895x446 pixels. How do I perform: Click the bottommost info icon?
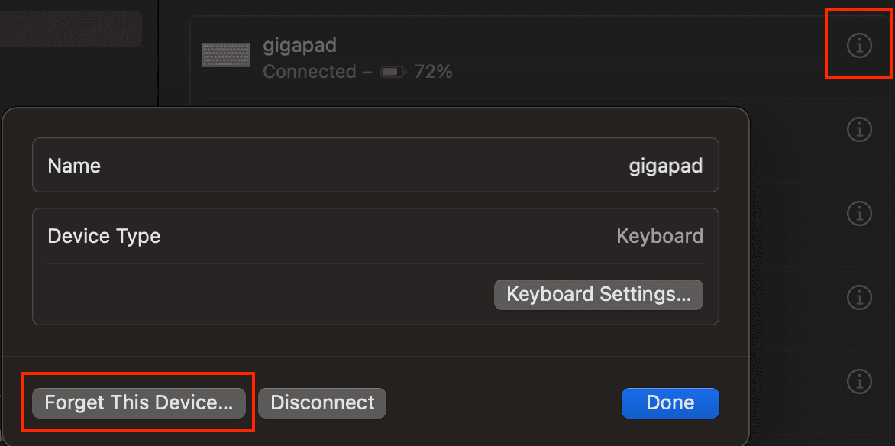coord(858,382)
